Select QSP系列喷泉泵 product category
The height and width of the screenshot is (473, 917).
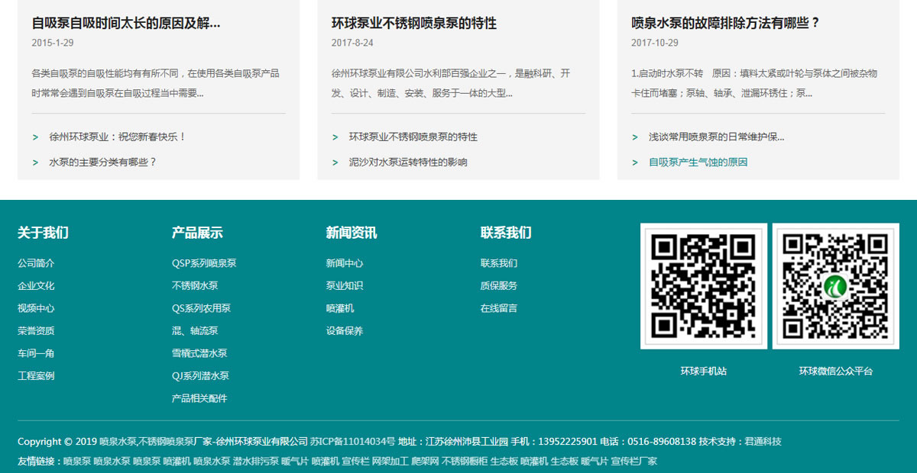coord(204,263)
